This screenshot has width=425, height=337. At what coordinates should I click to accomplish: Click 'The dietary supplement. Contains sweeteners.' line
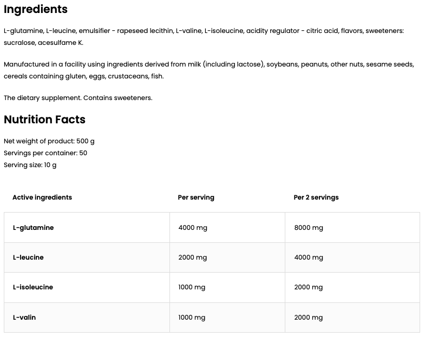click(78, 98)
